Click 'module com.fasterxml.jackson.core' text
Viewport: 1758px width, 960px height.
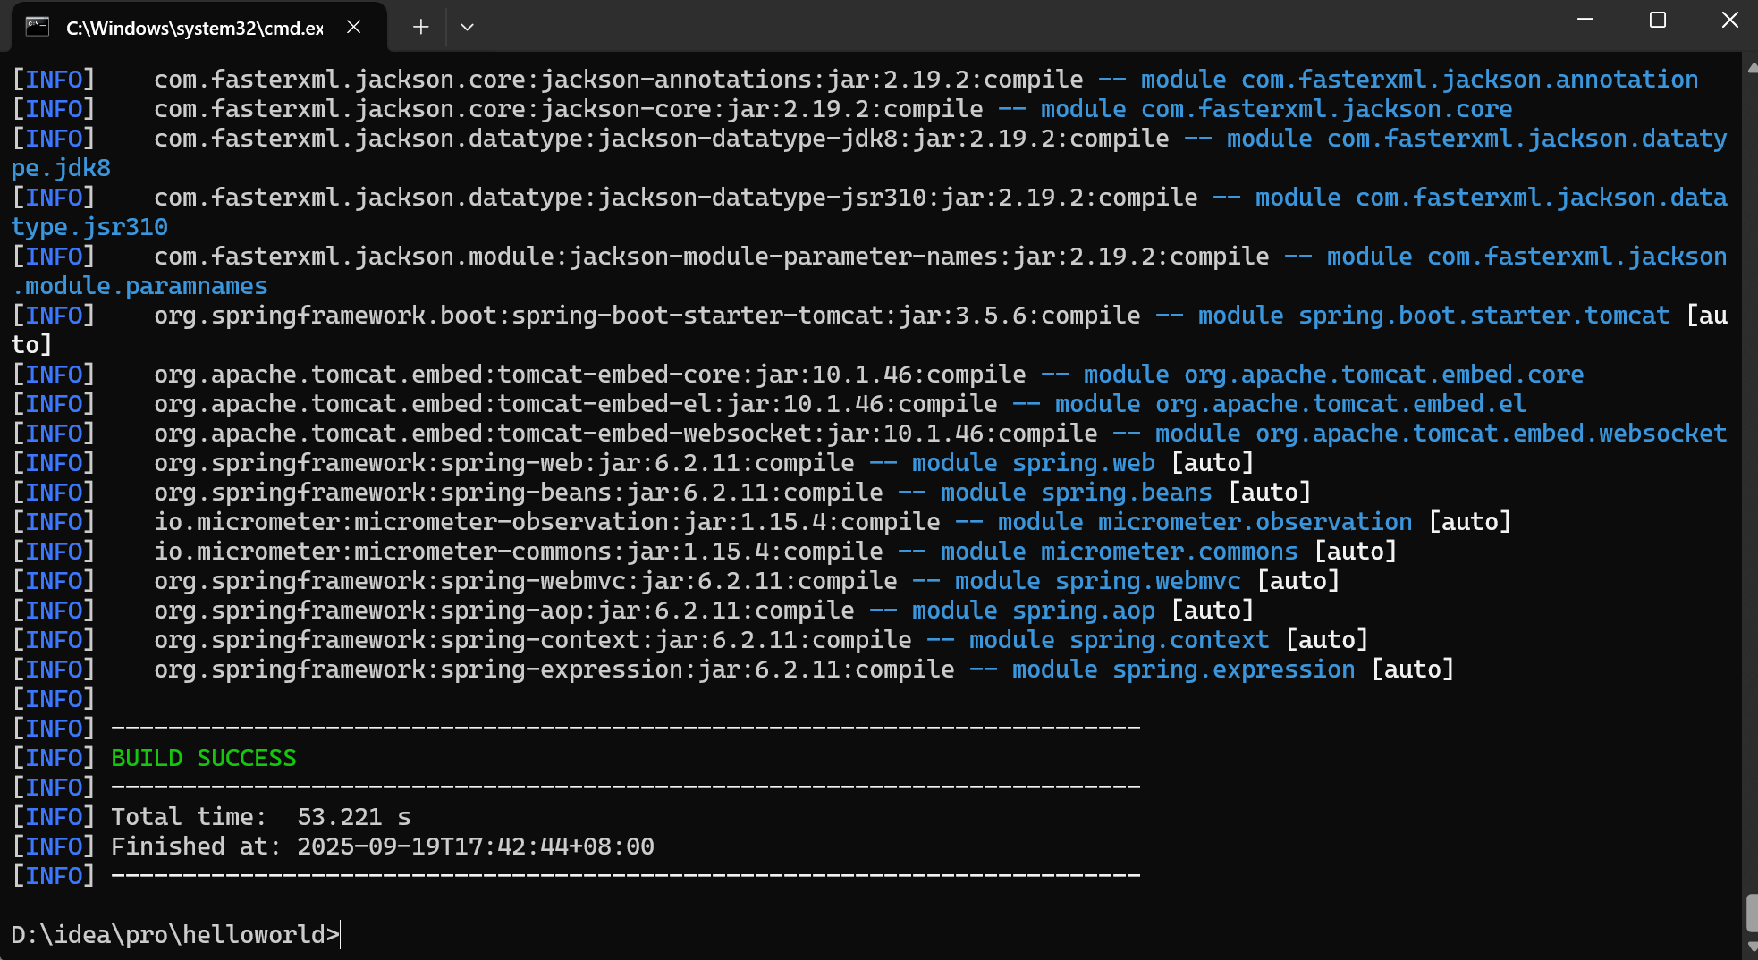click(x=1277, y=109)
